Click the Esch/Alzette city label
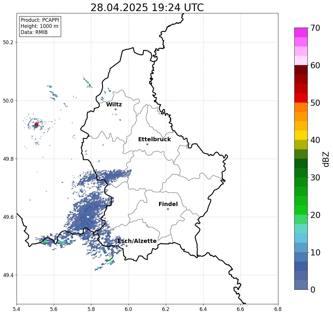Viewport: 333px width, 315px height. tap(137, 241)
